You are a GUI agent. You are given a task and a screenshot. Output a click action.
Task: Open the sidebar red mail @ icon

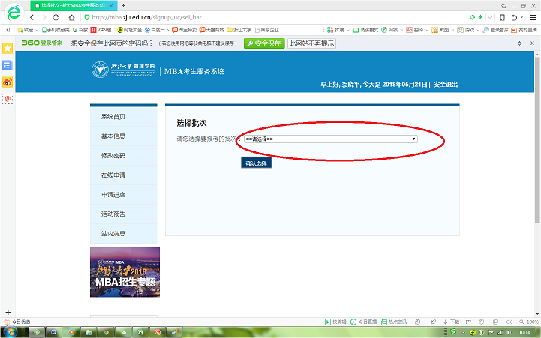click(8, 99)
